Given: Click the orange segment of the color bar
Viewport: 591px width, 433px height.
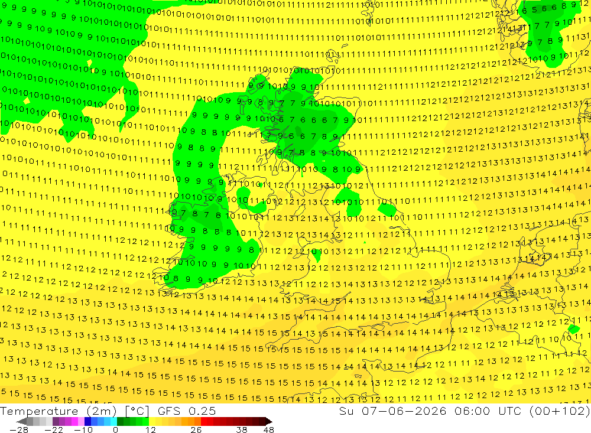Looking at the screenshot, I should pyautogui.click(x=191, y=421).
